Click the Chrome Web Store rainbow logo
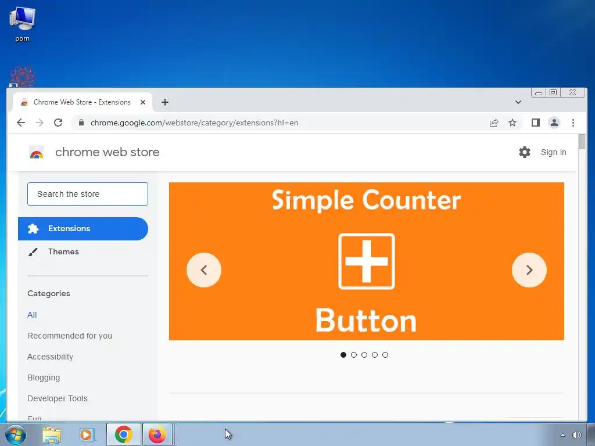Viewport: 595px width, 446px height. click(x=37, y=153)
